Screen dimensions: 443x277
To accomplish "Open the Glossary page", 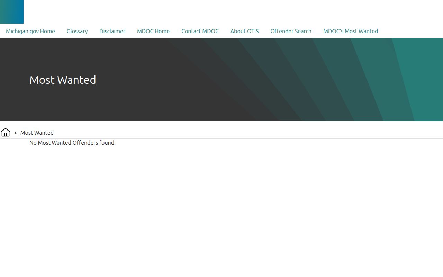I will pyautogui.click(x=77, y=31).
